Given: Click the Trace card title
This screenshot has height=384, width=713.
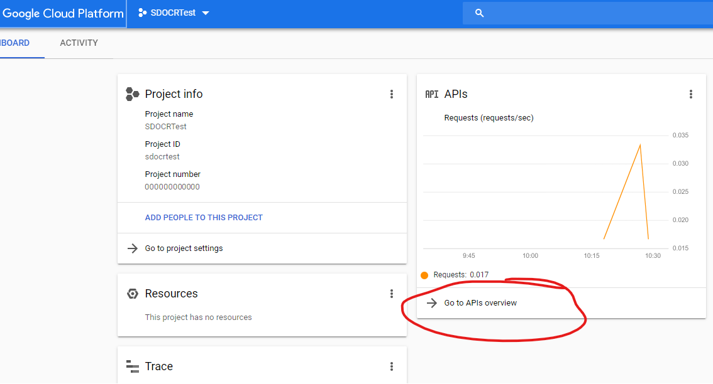Looking at the screenshot, I should (x=158, y=366).
